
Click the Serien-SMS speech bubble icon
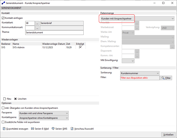click(53, 129)
